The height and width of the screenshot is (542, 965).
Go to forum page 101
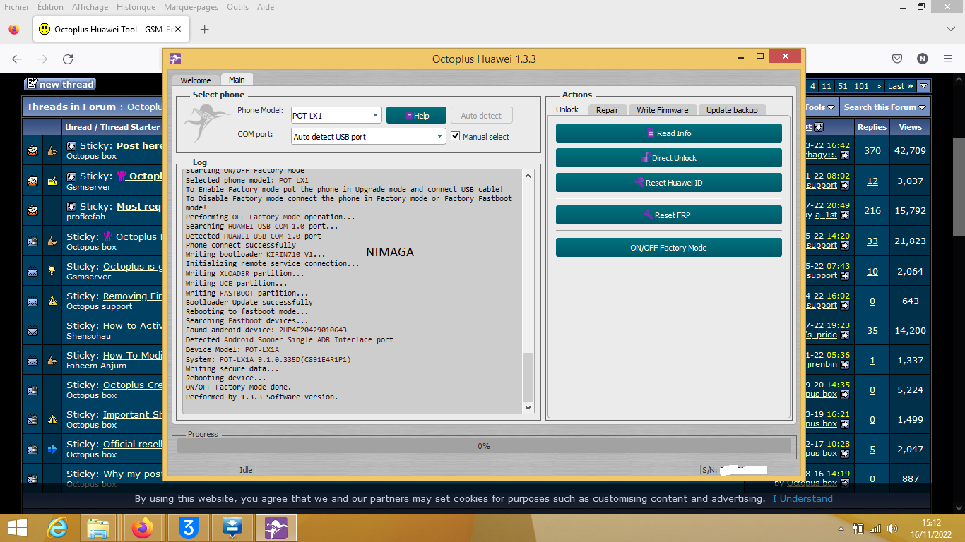point(861,86)
